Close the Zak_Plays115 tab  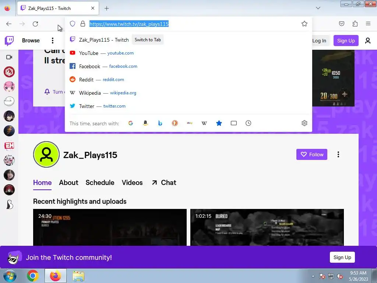[x=92, y=8]
